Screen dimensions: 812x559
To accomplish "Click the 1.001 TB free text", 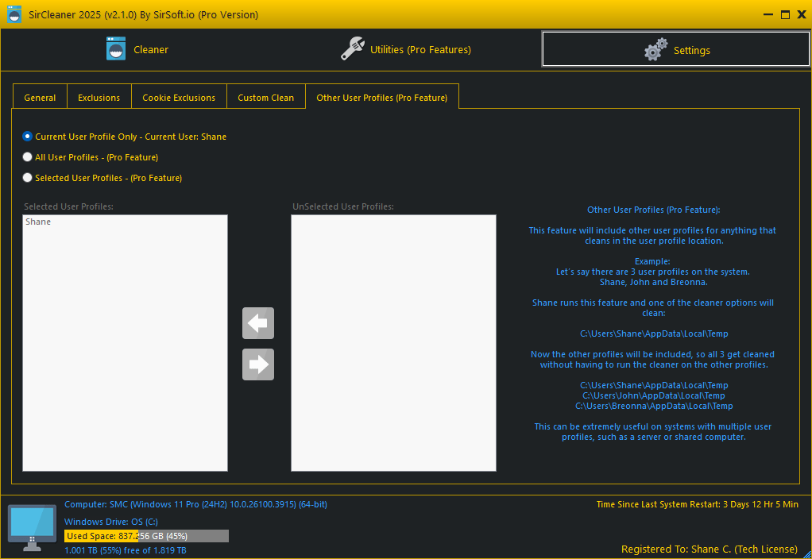I will 126,550.
